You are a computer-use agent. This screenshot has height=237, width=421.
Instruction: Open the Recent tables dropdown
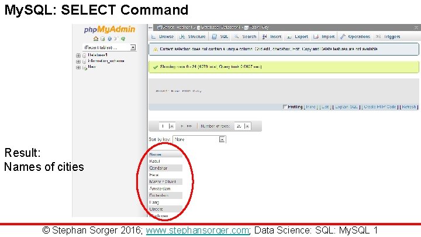tap(109, 47)
